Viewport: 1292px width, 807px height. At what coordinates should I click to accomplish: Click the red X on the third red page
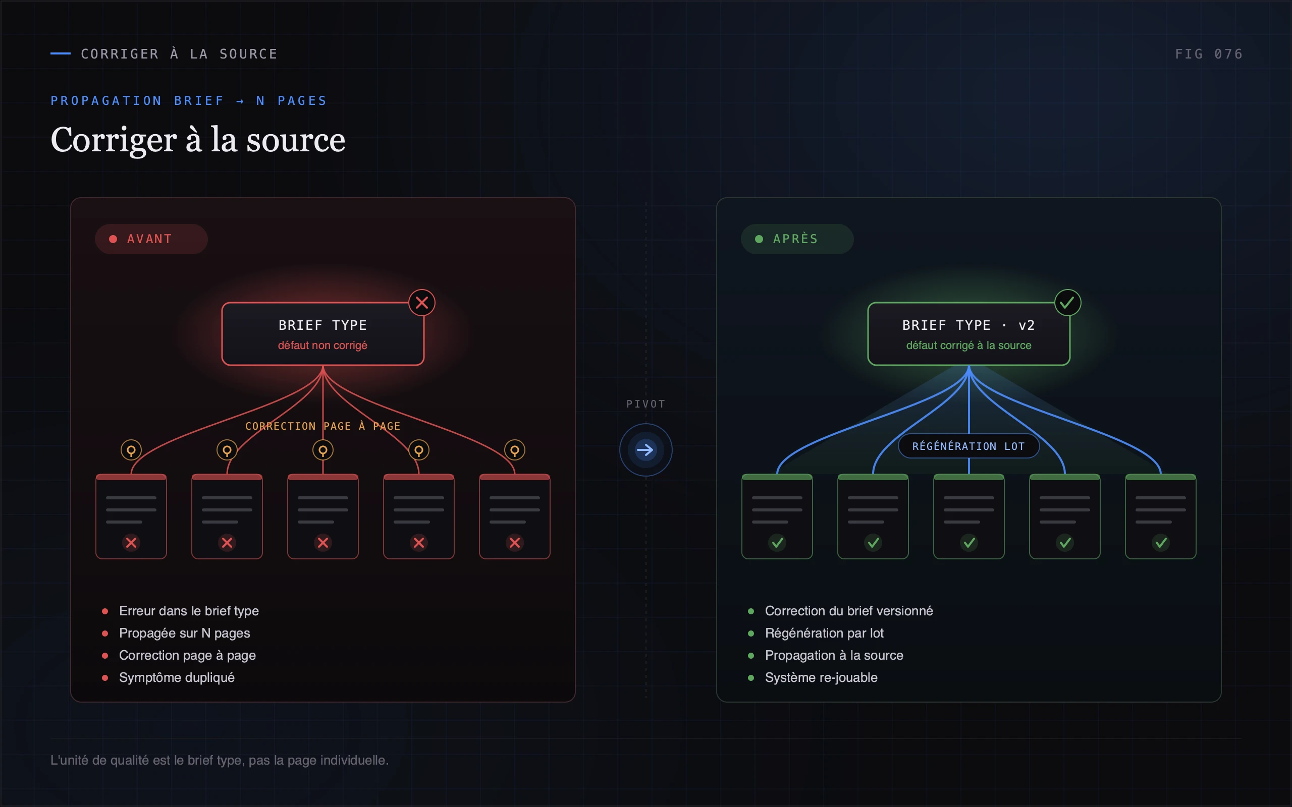[x=323, y=543]
